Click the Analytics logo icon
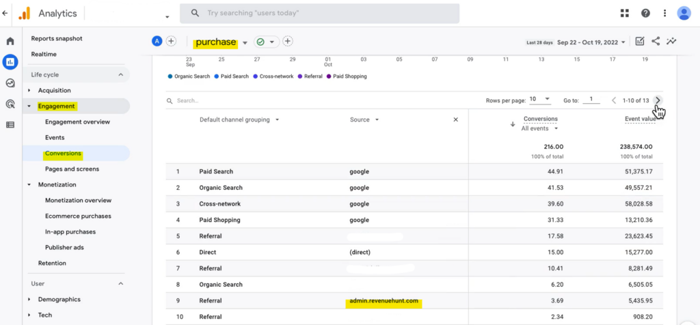Viewport: 700px width, 325px height. (x=24, y=14)
